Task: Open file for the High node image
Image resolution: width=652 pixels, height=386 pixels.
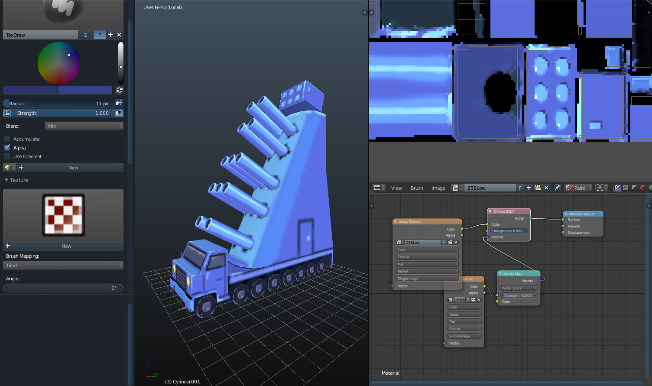Action: (x=473, y=300)
